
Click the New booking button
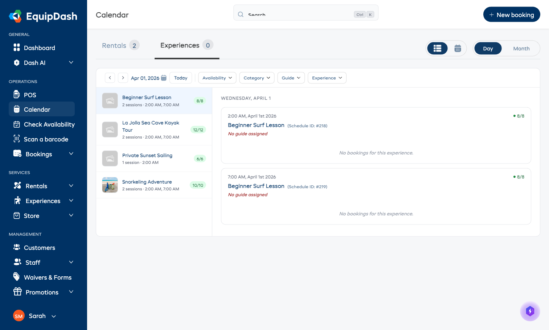pos(512,14)
